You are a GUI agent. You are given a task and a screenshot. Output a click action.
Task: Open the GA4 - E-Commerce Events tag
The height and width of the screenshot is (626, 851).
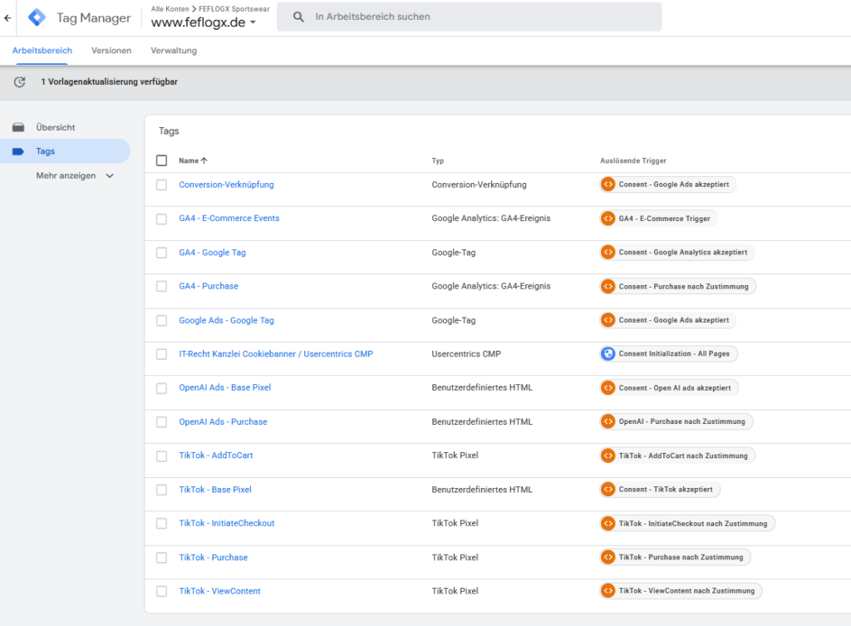point(229,219)
